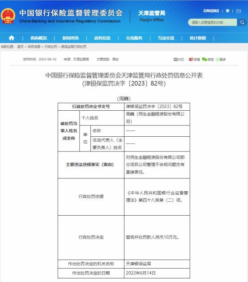Click cell 行政处罚决定

click(x=91, y=238)
